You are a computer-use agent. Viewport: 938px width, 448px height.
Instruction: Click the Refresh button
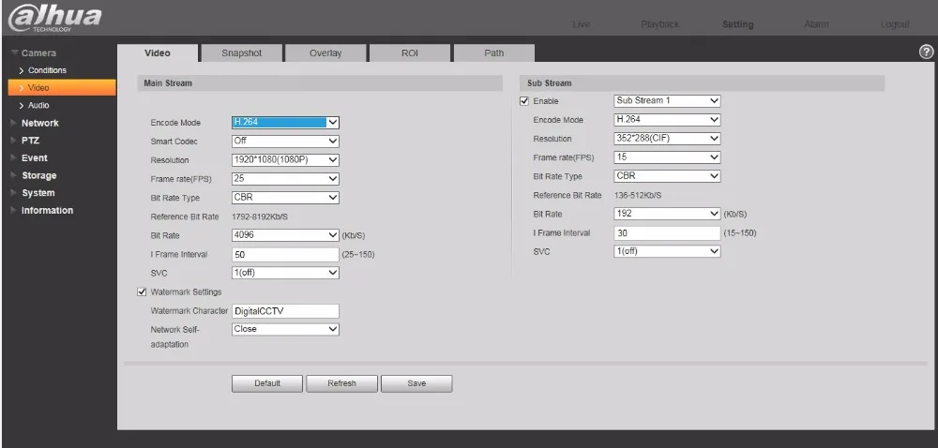pyautogui.click(x=341, y=383)
